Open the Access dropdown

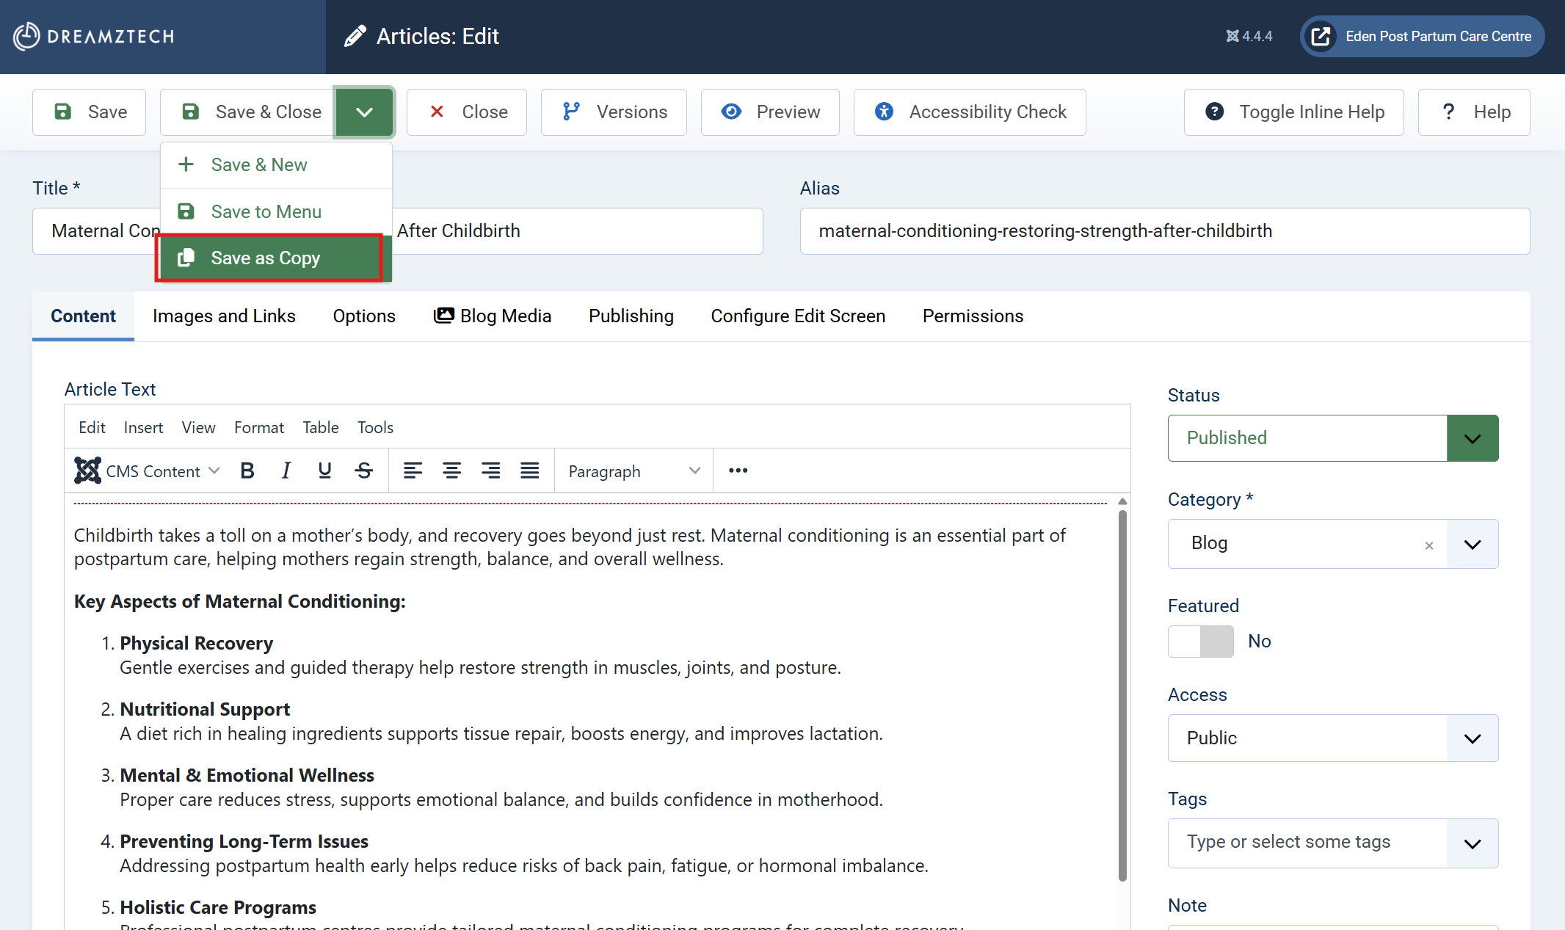(1472, 738)
